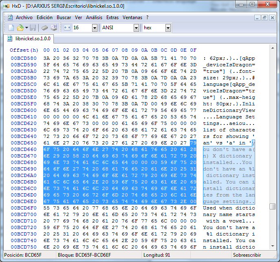Expand the Open file arrow dropdown
Viewport: 280px width, 262px height.
tap(26, 28)
